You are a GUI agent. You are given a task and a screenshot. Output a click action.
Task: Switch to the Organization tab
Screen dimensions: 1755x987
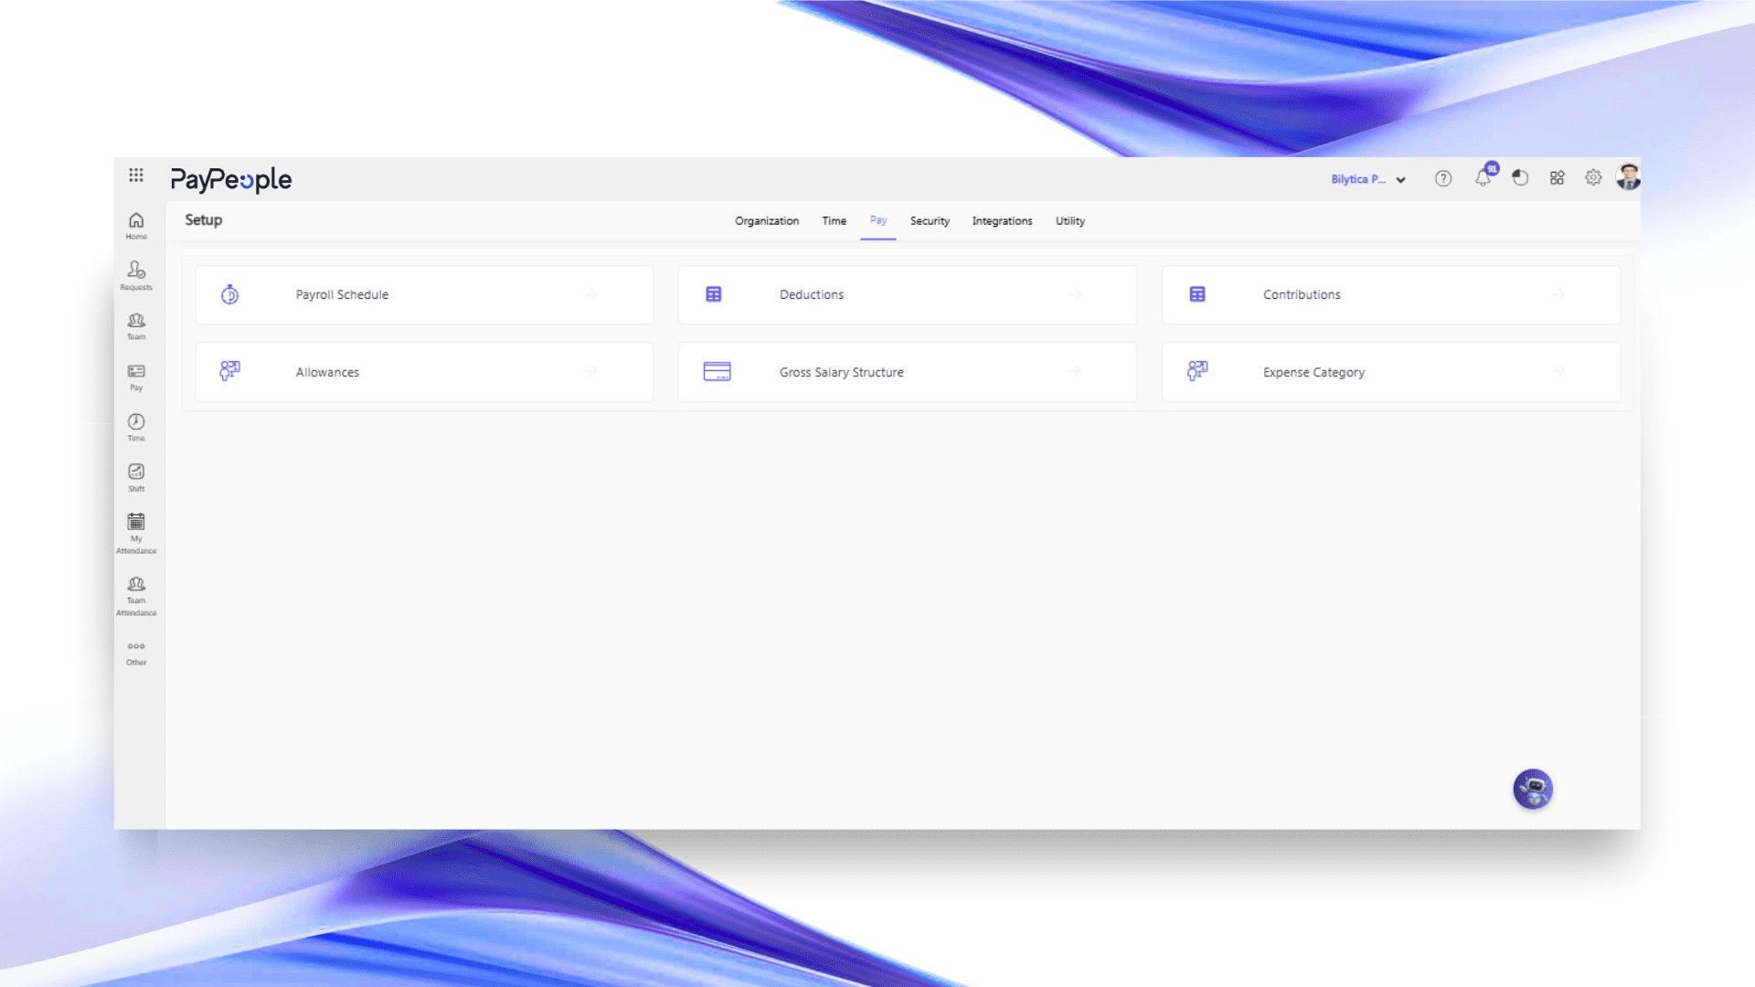tap(767, 221)
